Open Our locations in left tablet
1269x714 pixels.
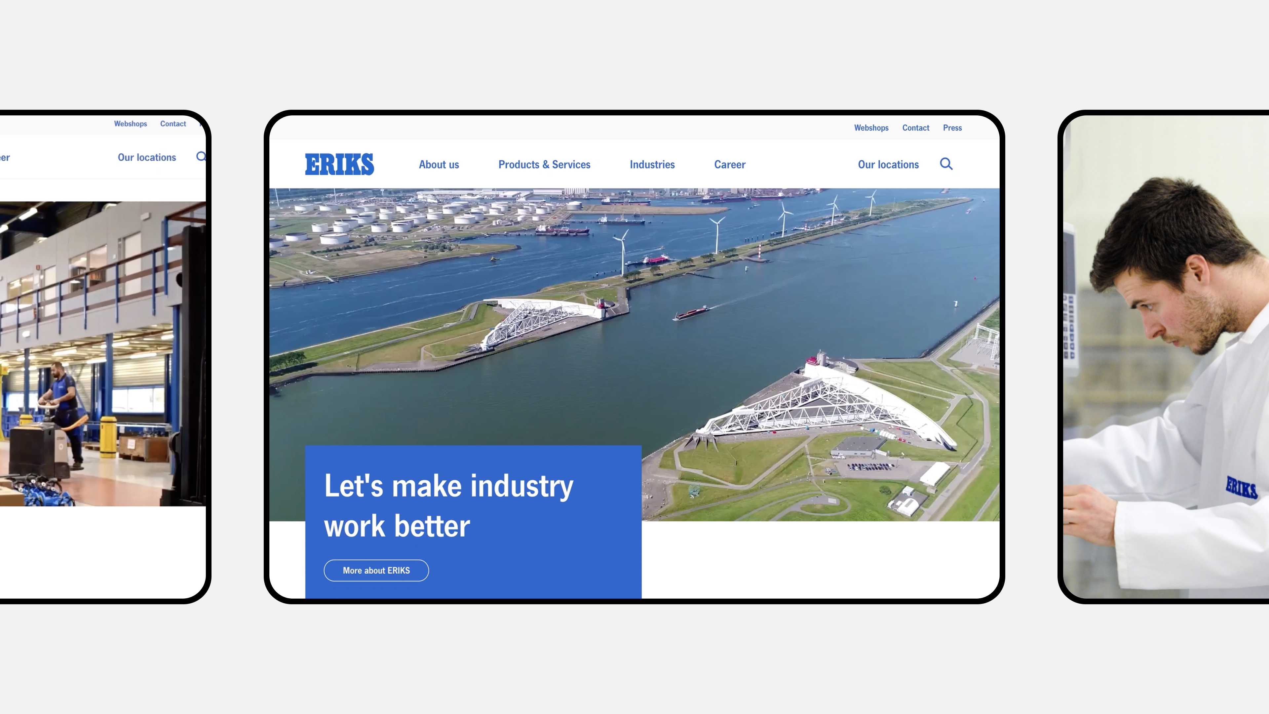[x=147, y=157]
